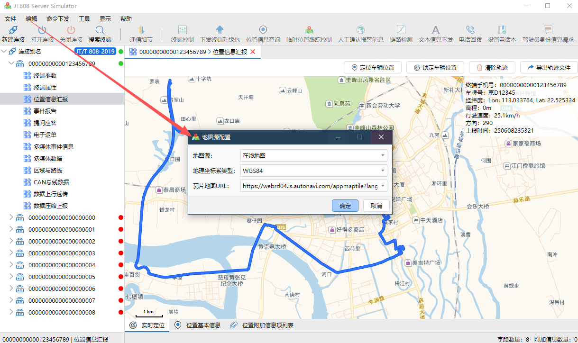This screenshot has height=343, width=578.
Task: Open 位置信息查询 from the toolbar
Action: pos(263,30)
